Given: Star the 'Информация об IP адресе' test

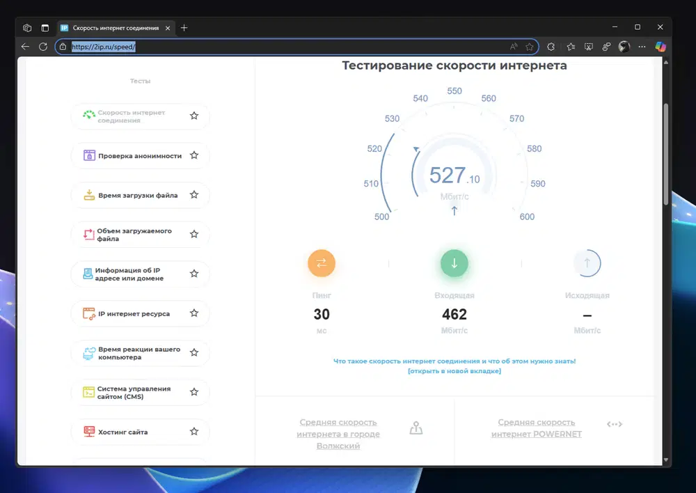Looking at the screenshot, I should click(194, 274).
